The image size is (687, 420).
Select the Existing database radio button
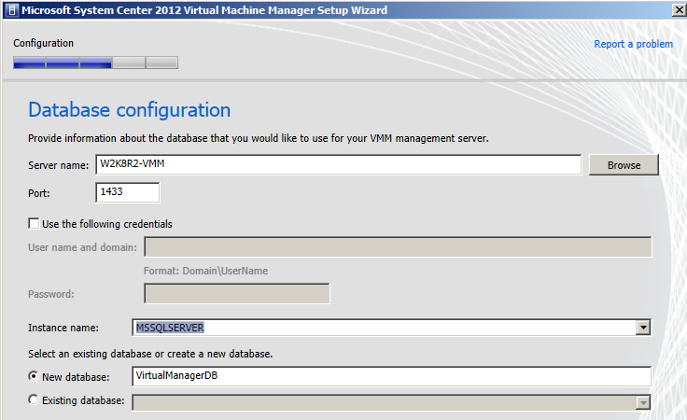coord(34,399)
